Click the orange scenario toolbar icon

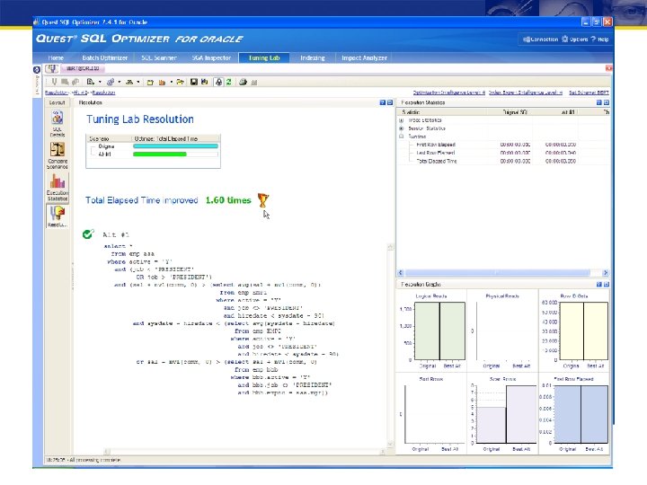pyautogui.click(x=162, y=83)
